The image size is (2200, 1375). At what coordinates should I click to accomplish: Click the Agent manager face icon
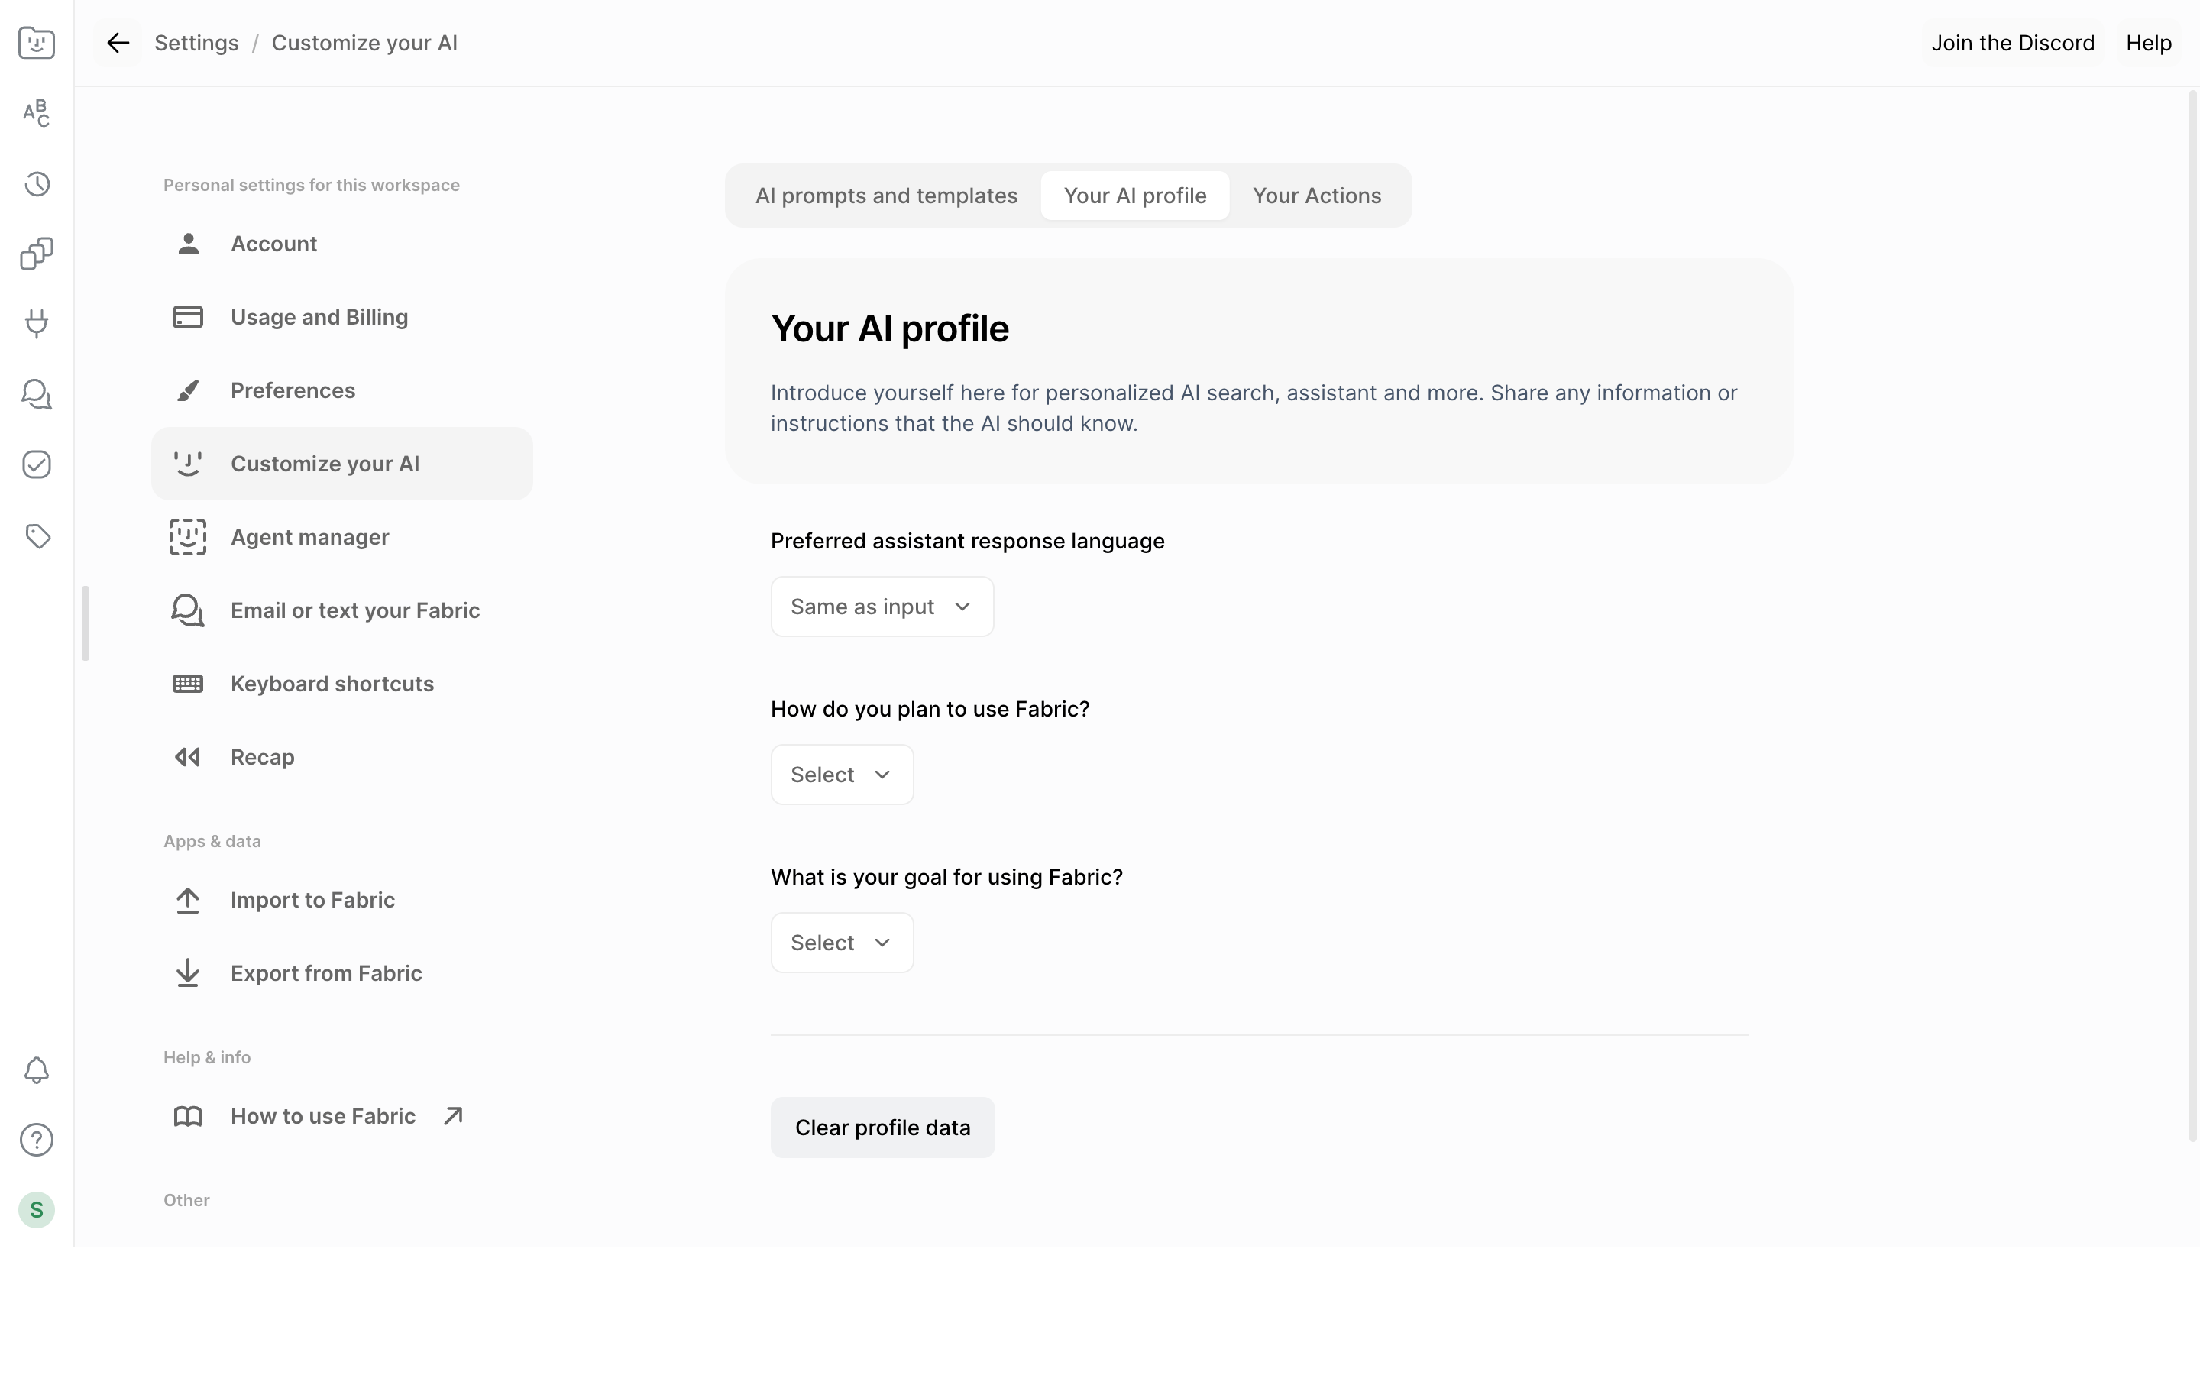click(188, 538)
